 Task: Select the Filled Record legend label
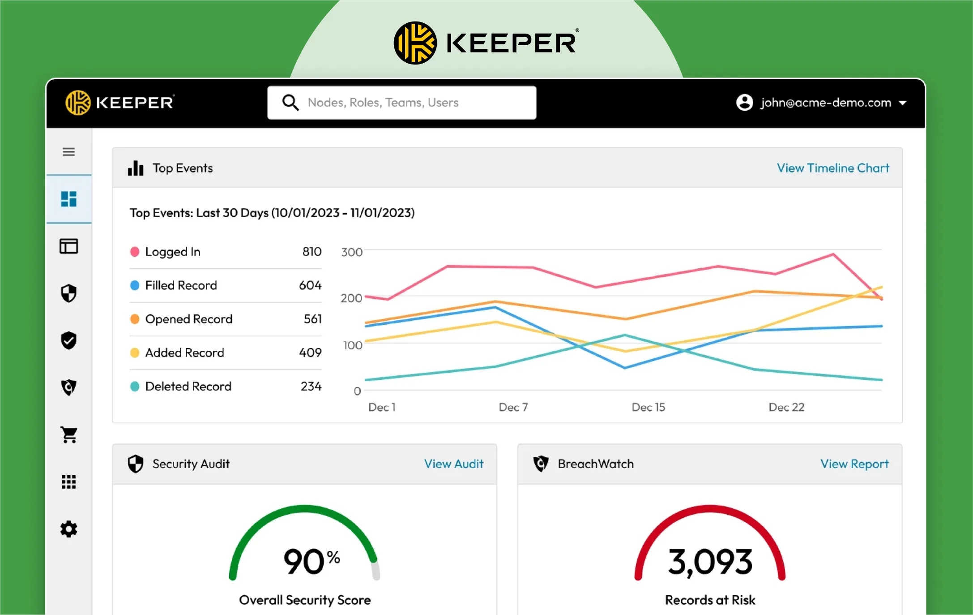click(x=181, y=285)
